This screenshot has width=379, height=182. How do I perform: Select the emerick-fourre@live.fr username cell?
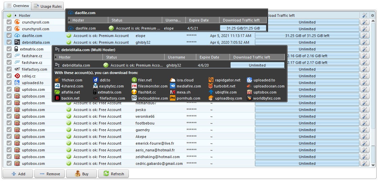[155, 143]
